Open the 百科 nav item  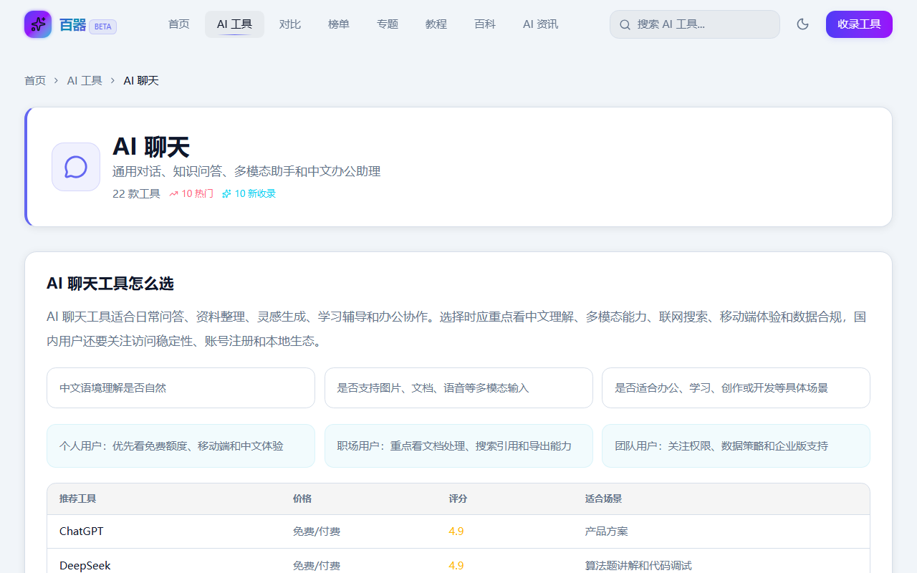coord(485,24)
